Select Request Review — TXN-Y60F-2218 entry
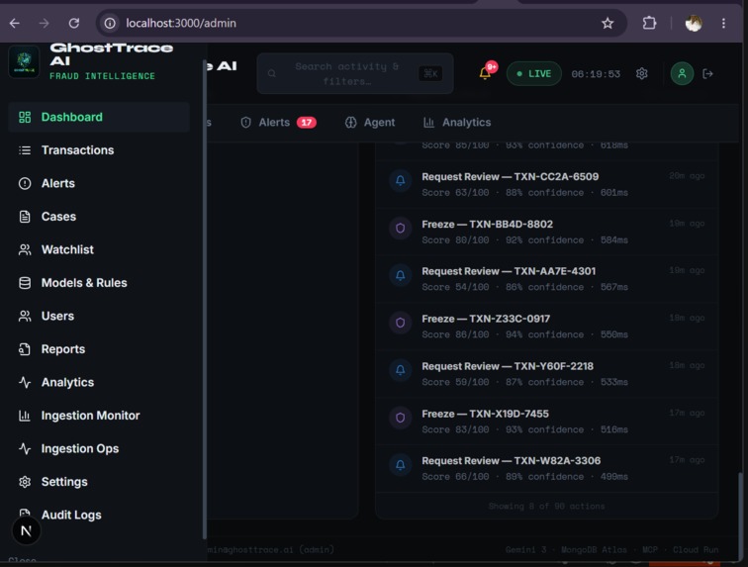Screen dimensions: 748x567 pos(547,374)
